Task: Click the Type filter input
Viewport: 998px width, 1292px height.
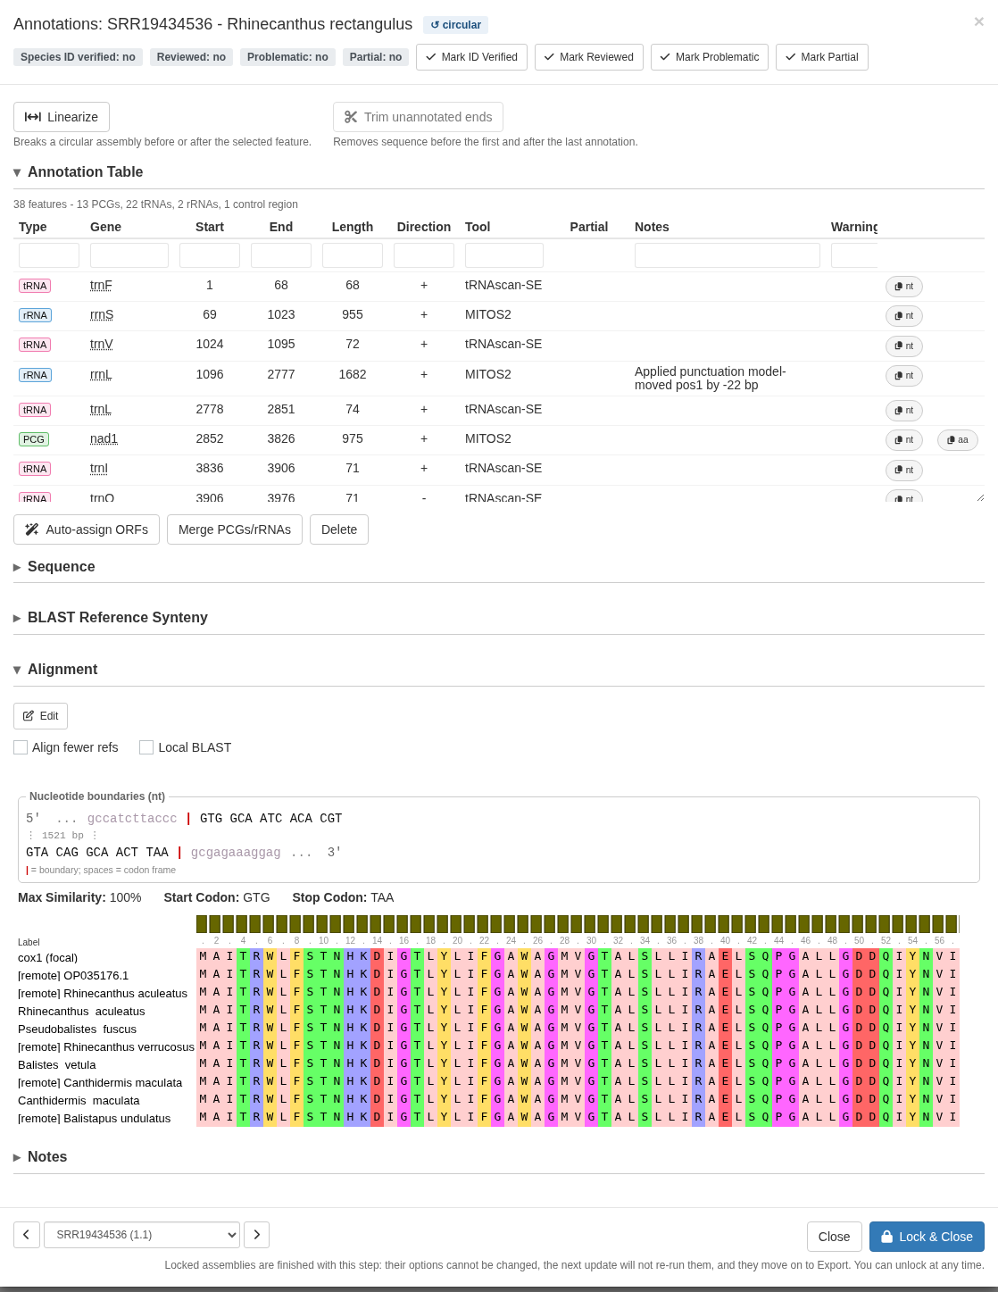Action: pos(49,255)
